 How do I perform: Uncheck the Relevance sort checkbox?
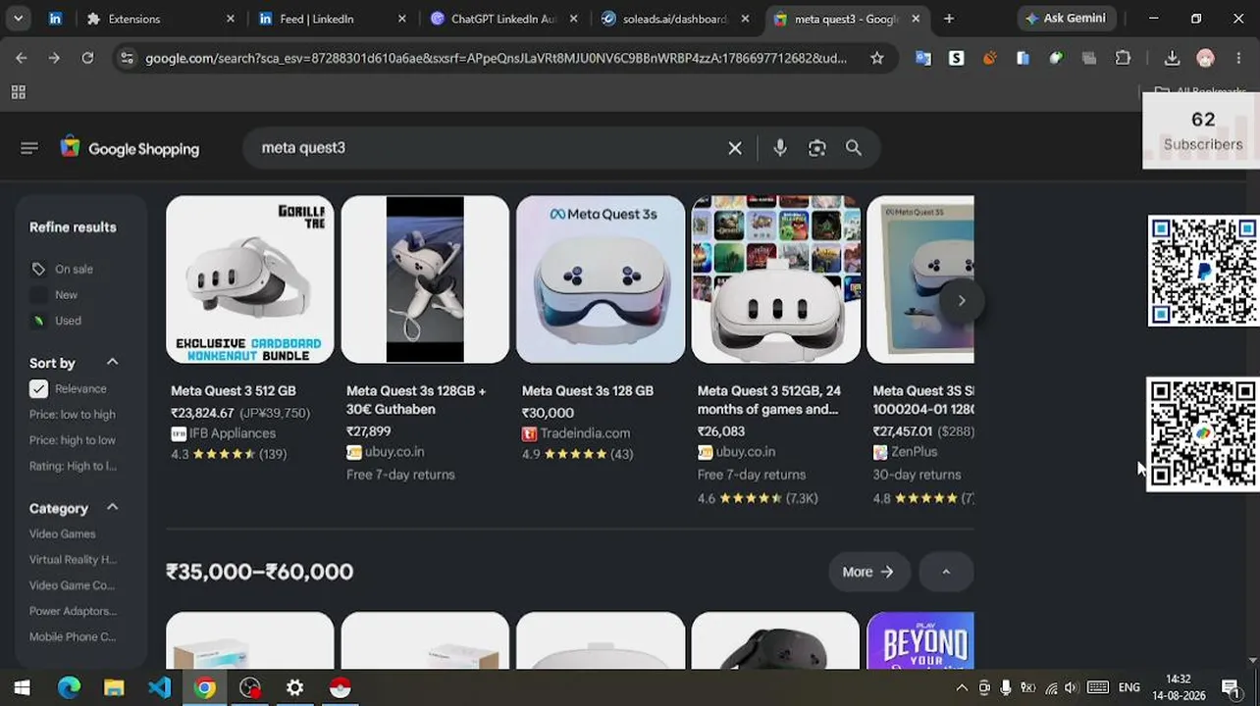[x=38, y=388]
